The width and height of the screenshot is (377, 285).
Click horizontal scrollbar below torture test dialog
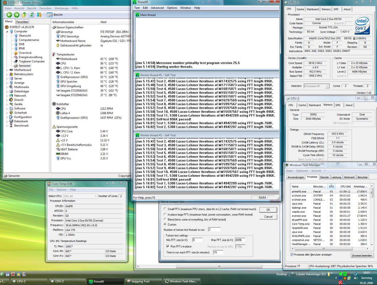click(219, 267)
